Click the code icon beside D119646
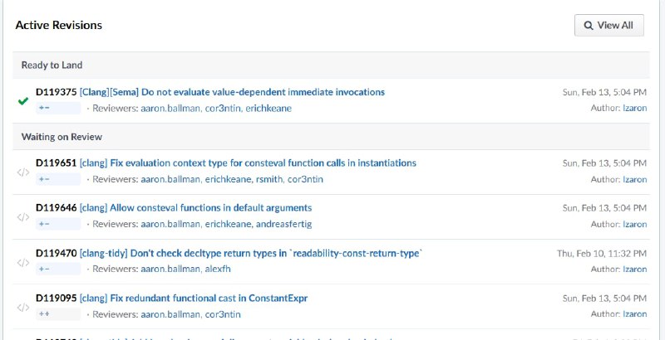Screen dimensions: 665x340 click(x=23, y=217)
